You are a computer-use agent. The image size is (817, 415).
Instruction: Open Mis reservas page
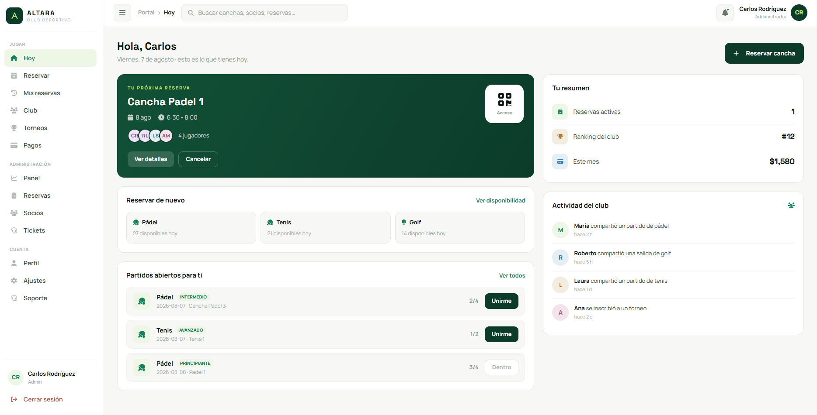[x=50, y=93]
